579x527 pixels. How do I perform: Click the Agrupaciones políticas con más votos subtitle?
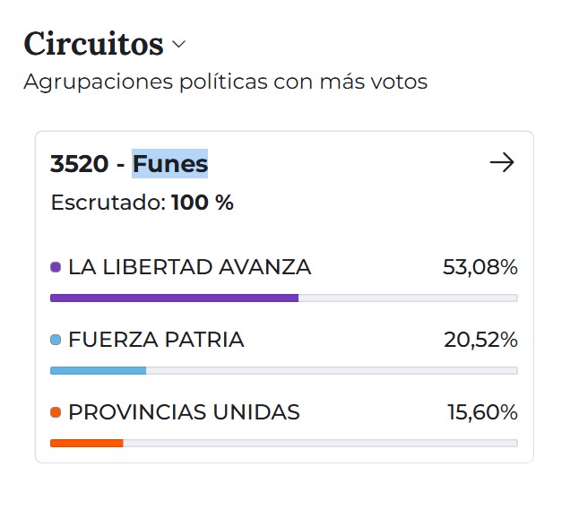pyautogui.click(x=225, y=82)
